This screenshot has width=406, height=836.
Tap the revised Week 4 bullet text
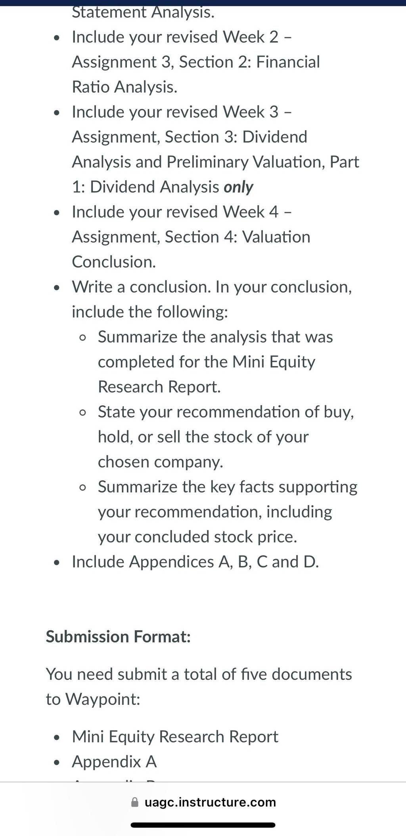click(x=191, y=237)
